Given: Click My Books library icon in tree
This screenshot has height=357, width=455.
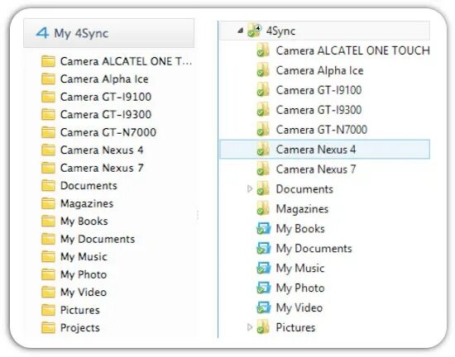Looking at the screenshot, I should (x=263, y=229).
